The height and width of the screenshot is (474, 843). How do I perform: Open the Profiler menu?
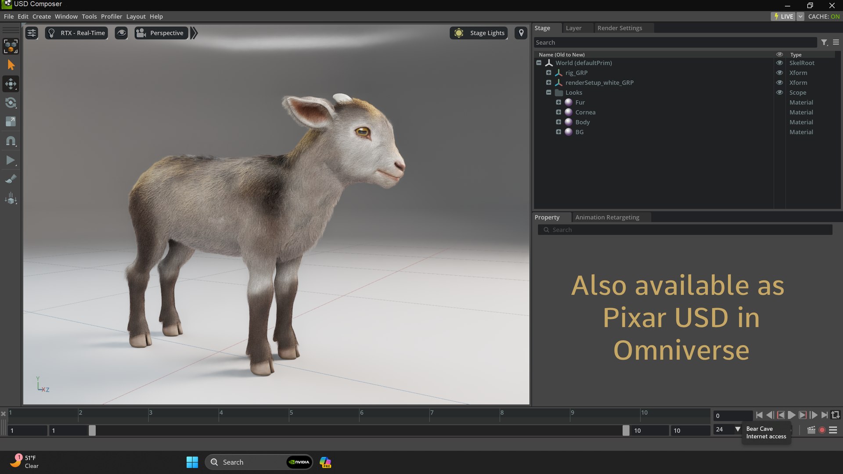(112, 16)
